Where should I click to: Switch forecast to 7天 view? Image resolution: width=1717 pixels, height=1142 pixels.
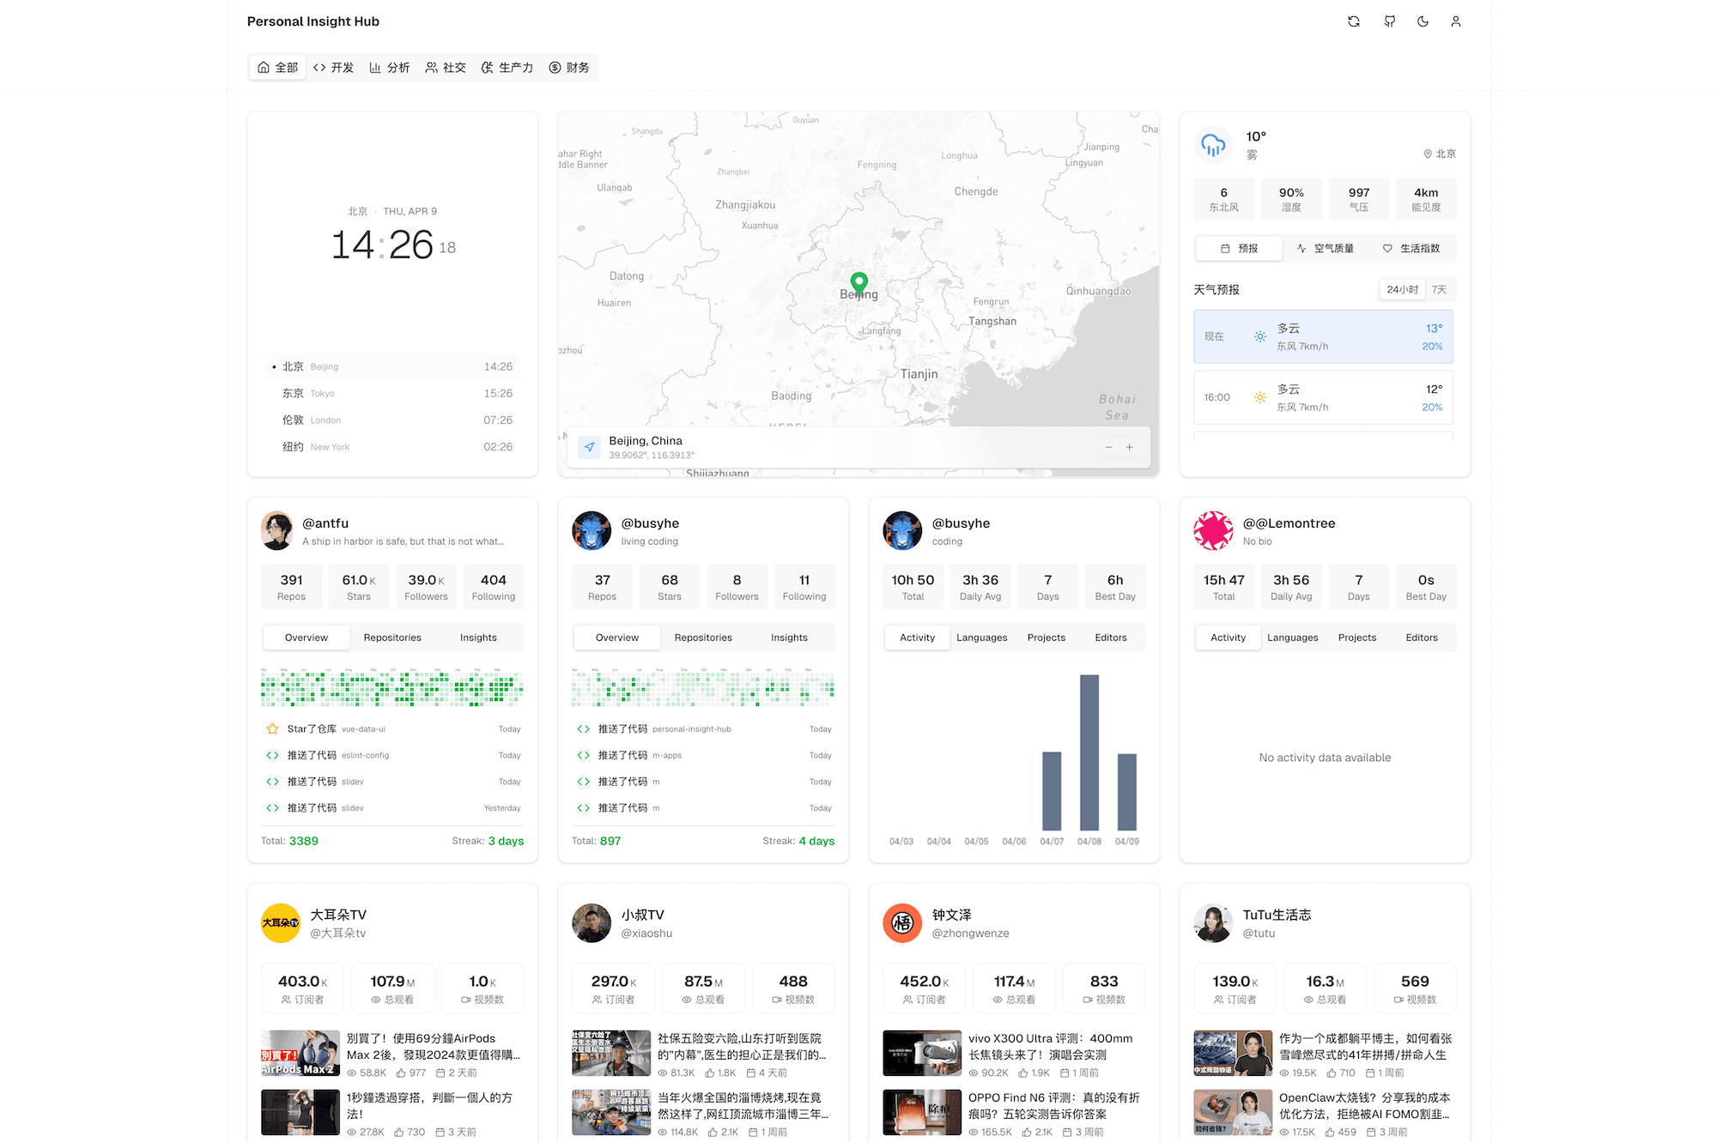pos(1439,290)
